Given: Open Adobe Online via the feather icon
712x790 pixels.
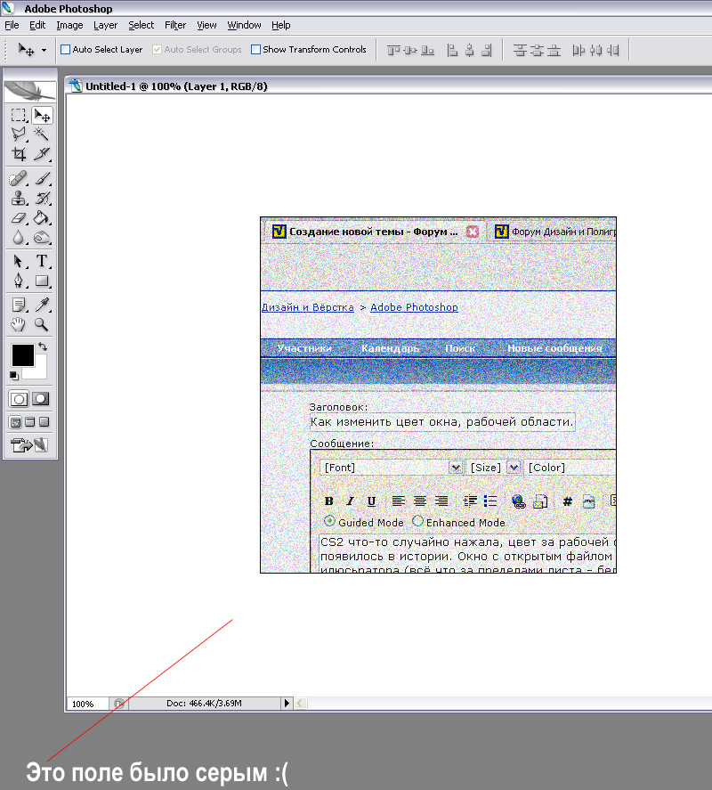Looking at the screenshot, I should click(x=30, y=91).
